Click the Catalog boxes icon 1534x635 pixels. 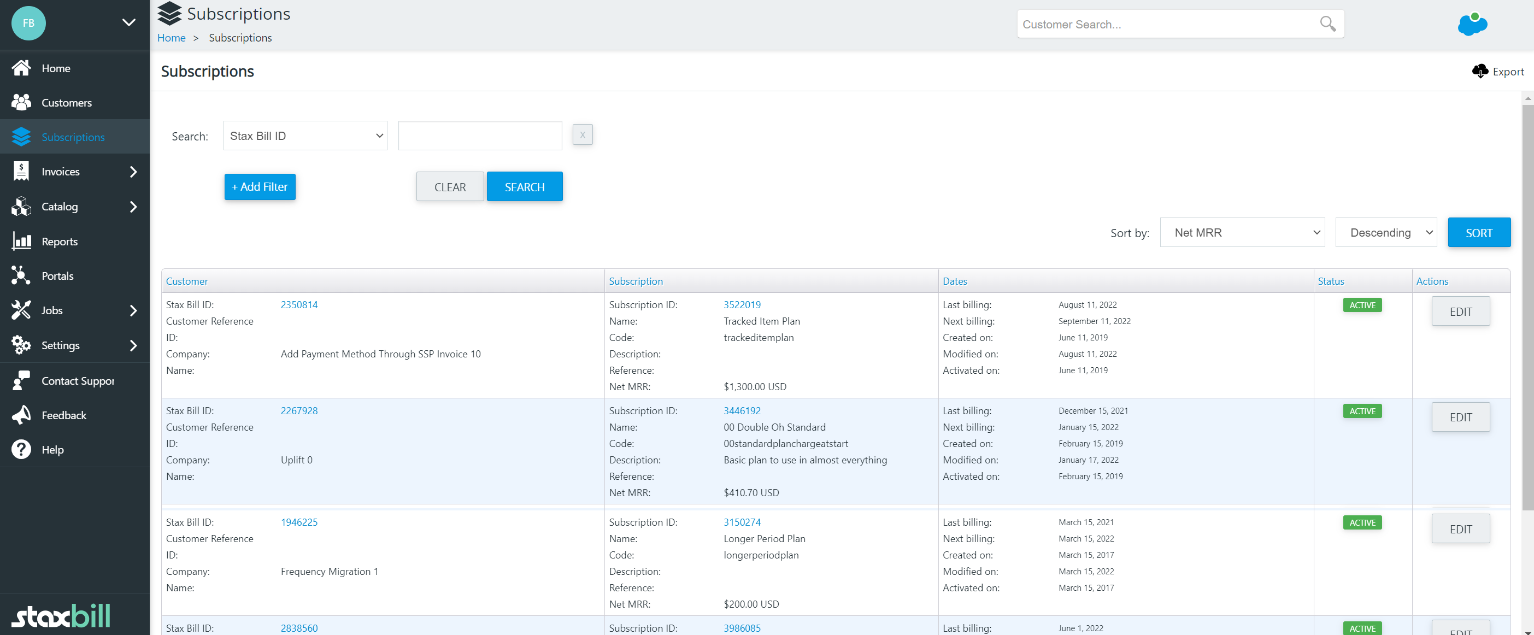click(21, 206)
